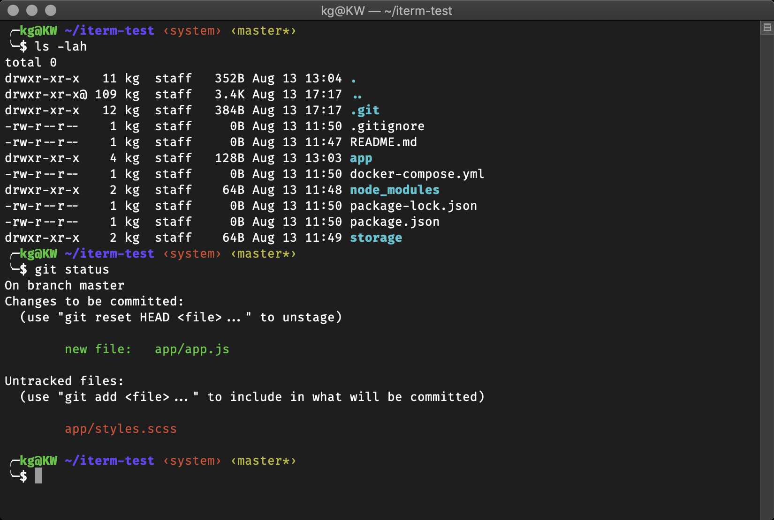Click the 'git status' command text
Image resolution: width=774 pixels, height=520 pixels.
[x=72, y=270]
